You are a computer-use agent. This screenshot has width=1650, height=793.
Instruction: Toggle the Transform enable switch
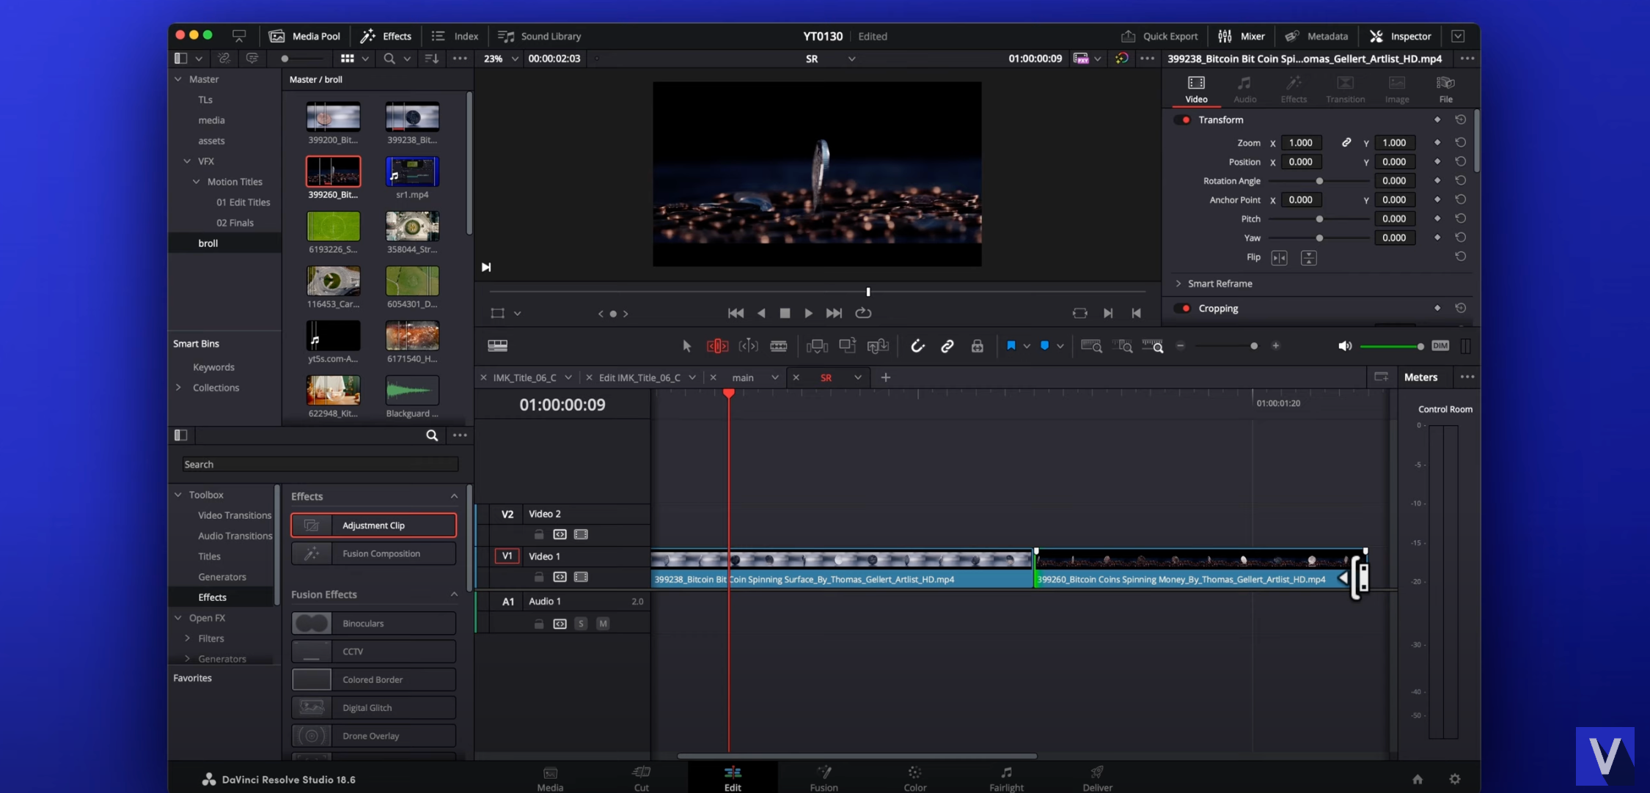click(1182, 119)
